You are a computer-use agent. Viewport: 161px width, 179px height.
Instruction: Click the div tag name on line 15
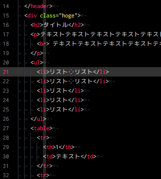tap(32, 16)
